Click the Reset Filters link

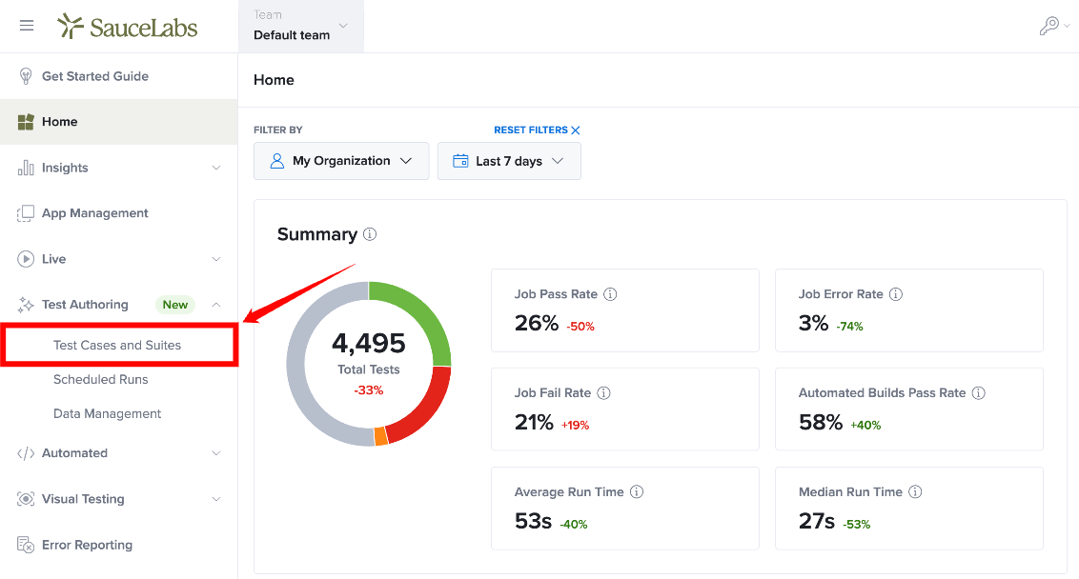pos(537,130)
